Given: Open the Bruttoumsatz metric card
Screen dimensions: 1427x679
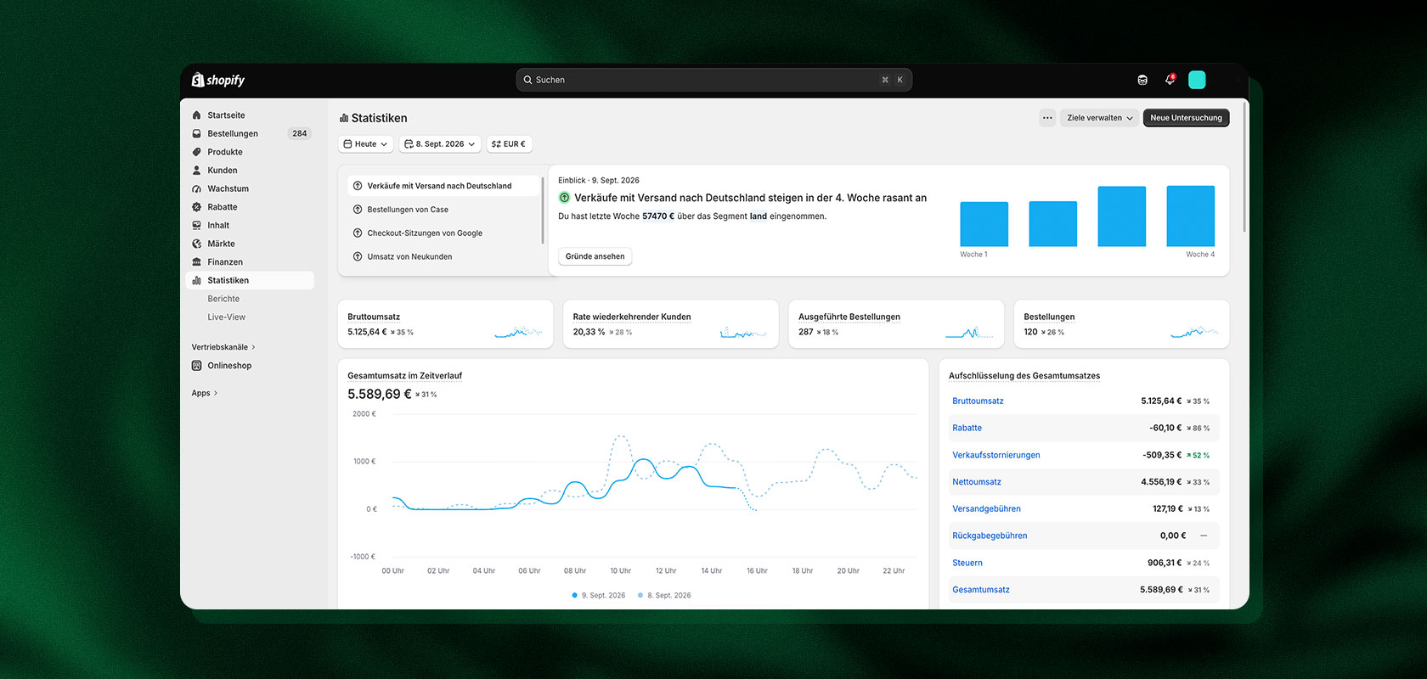Looking at the screenshot, I should click(445, 324).
